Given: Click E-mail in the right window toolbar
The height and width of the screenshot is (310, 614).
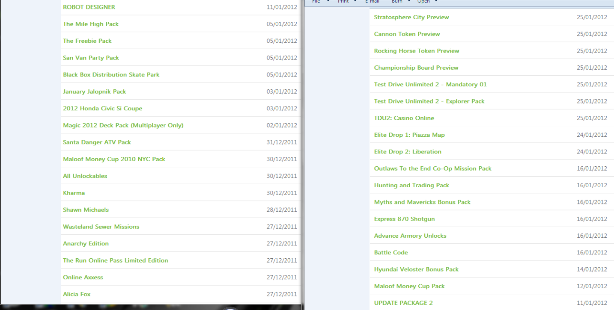Looking at the screenshot, I should coord(372,1).
